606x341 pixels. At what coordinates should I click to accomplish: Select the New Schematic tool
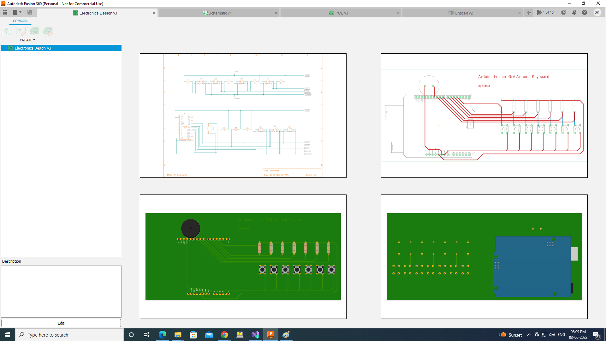pyautogui.click(x=7, y=31)
